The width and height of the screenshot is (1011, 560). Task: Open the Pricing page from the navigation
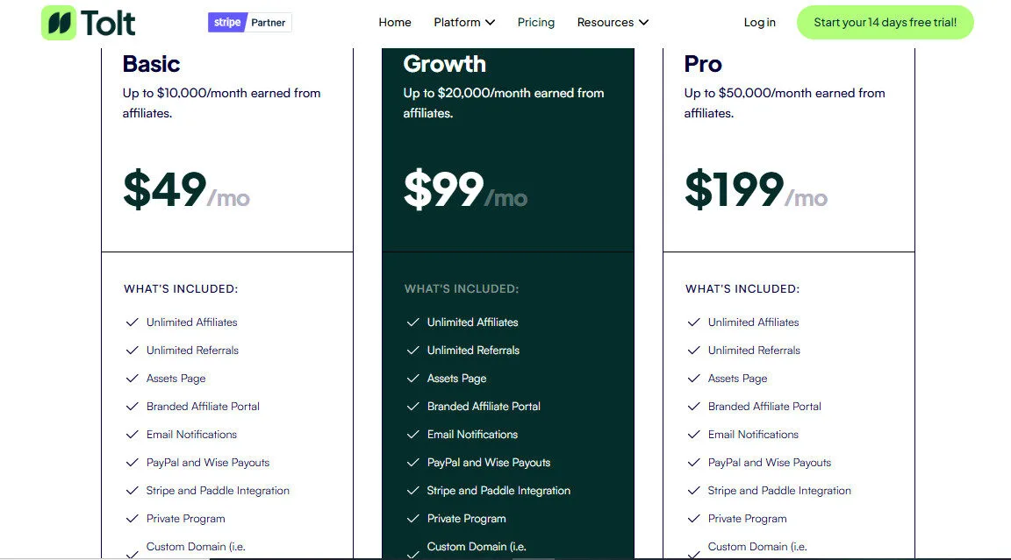[535, 22]
